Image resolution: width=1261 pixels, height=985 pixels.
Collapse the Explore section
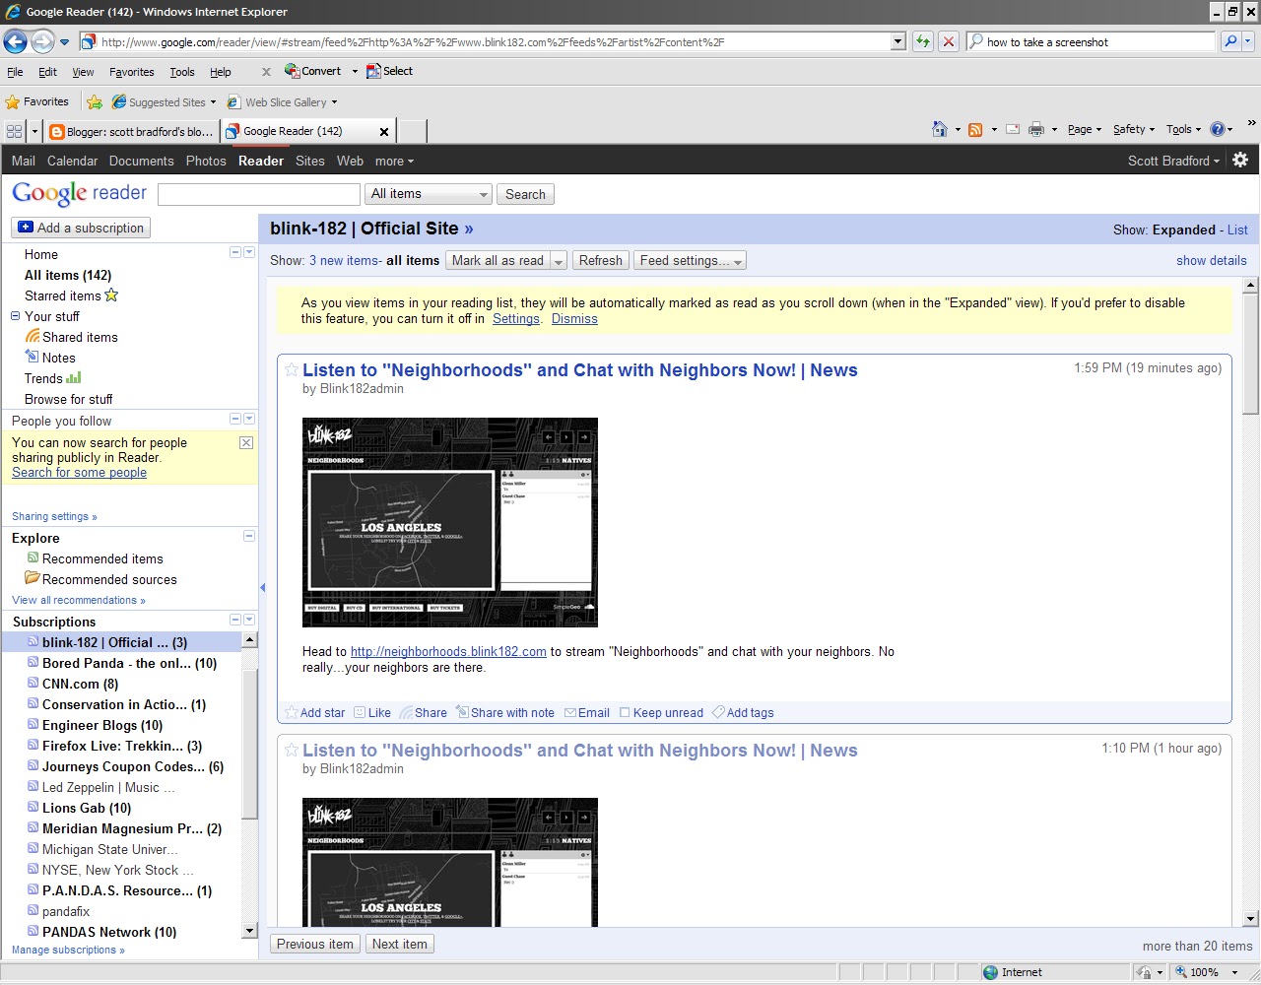(249, 537)
